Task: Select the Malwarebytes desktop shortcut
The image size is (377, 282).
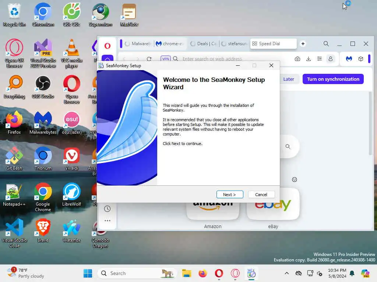Action: point(43,123)
